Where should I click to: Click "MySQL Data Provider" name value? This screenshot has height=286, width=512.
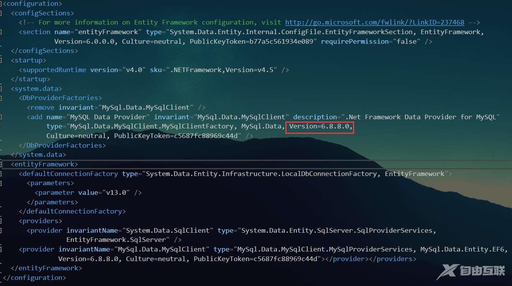[108, 117]
